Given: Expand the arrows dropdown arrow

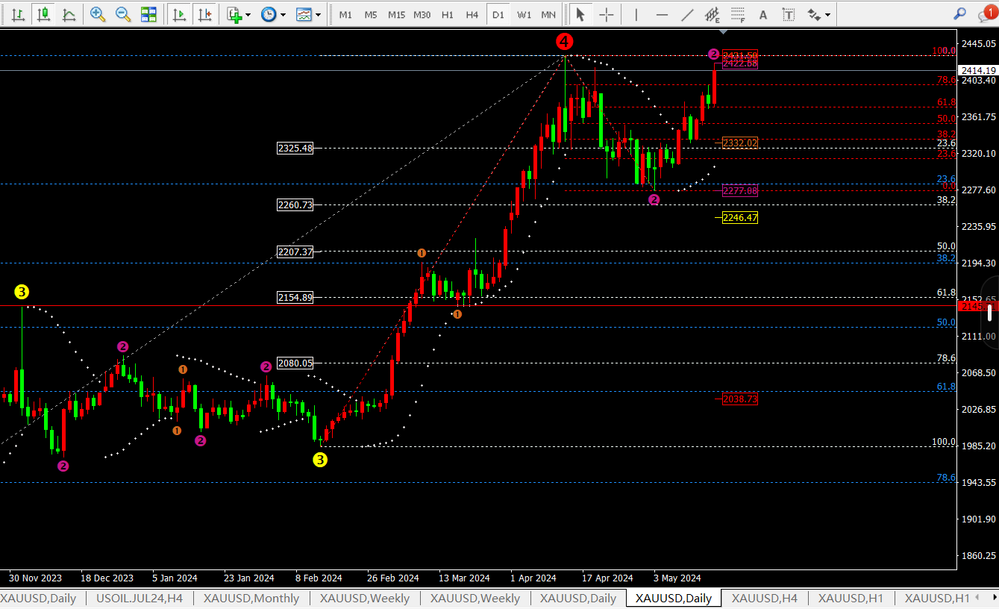Looking at the screenshot, I should 828,14.
